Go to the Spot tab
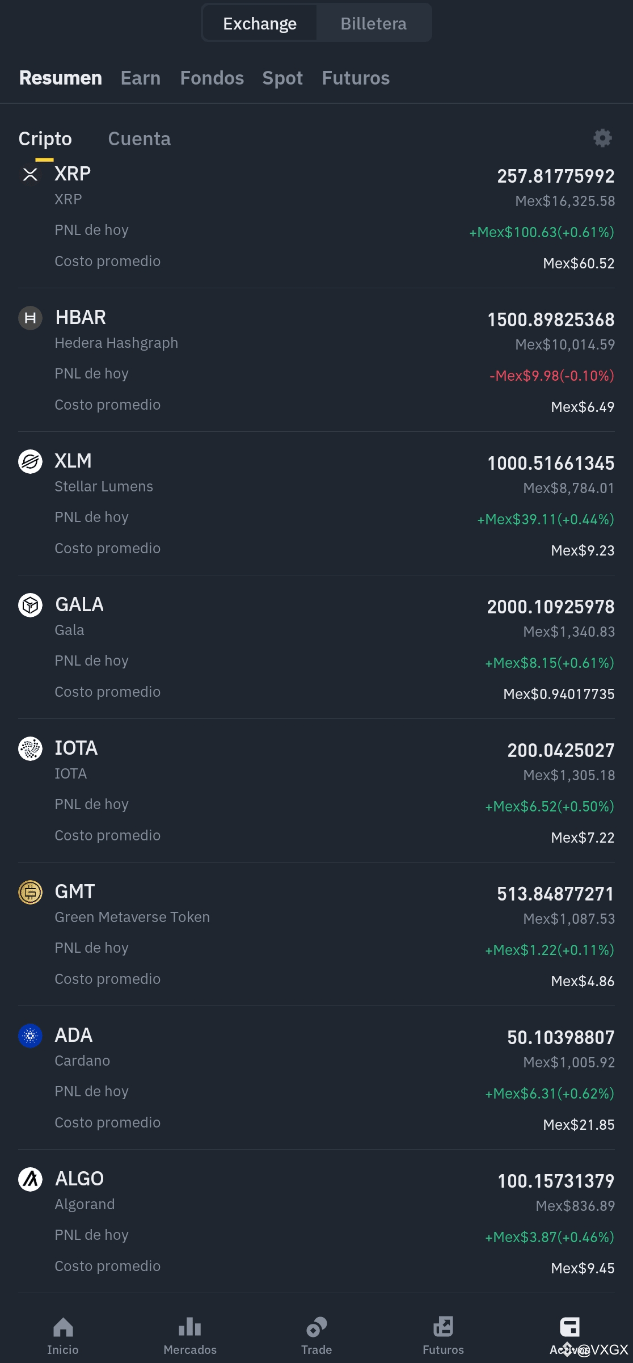 [282, 78]
